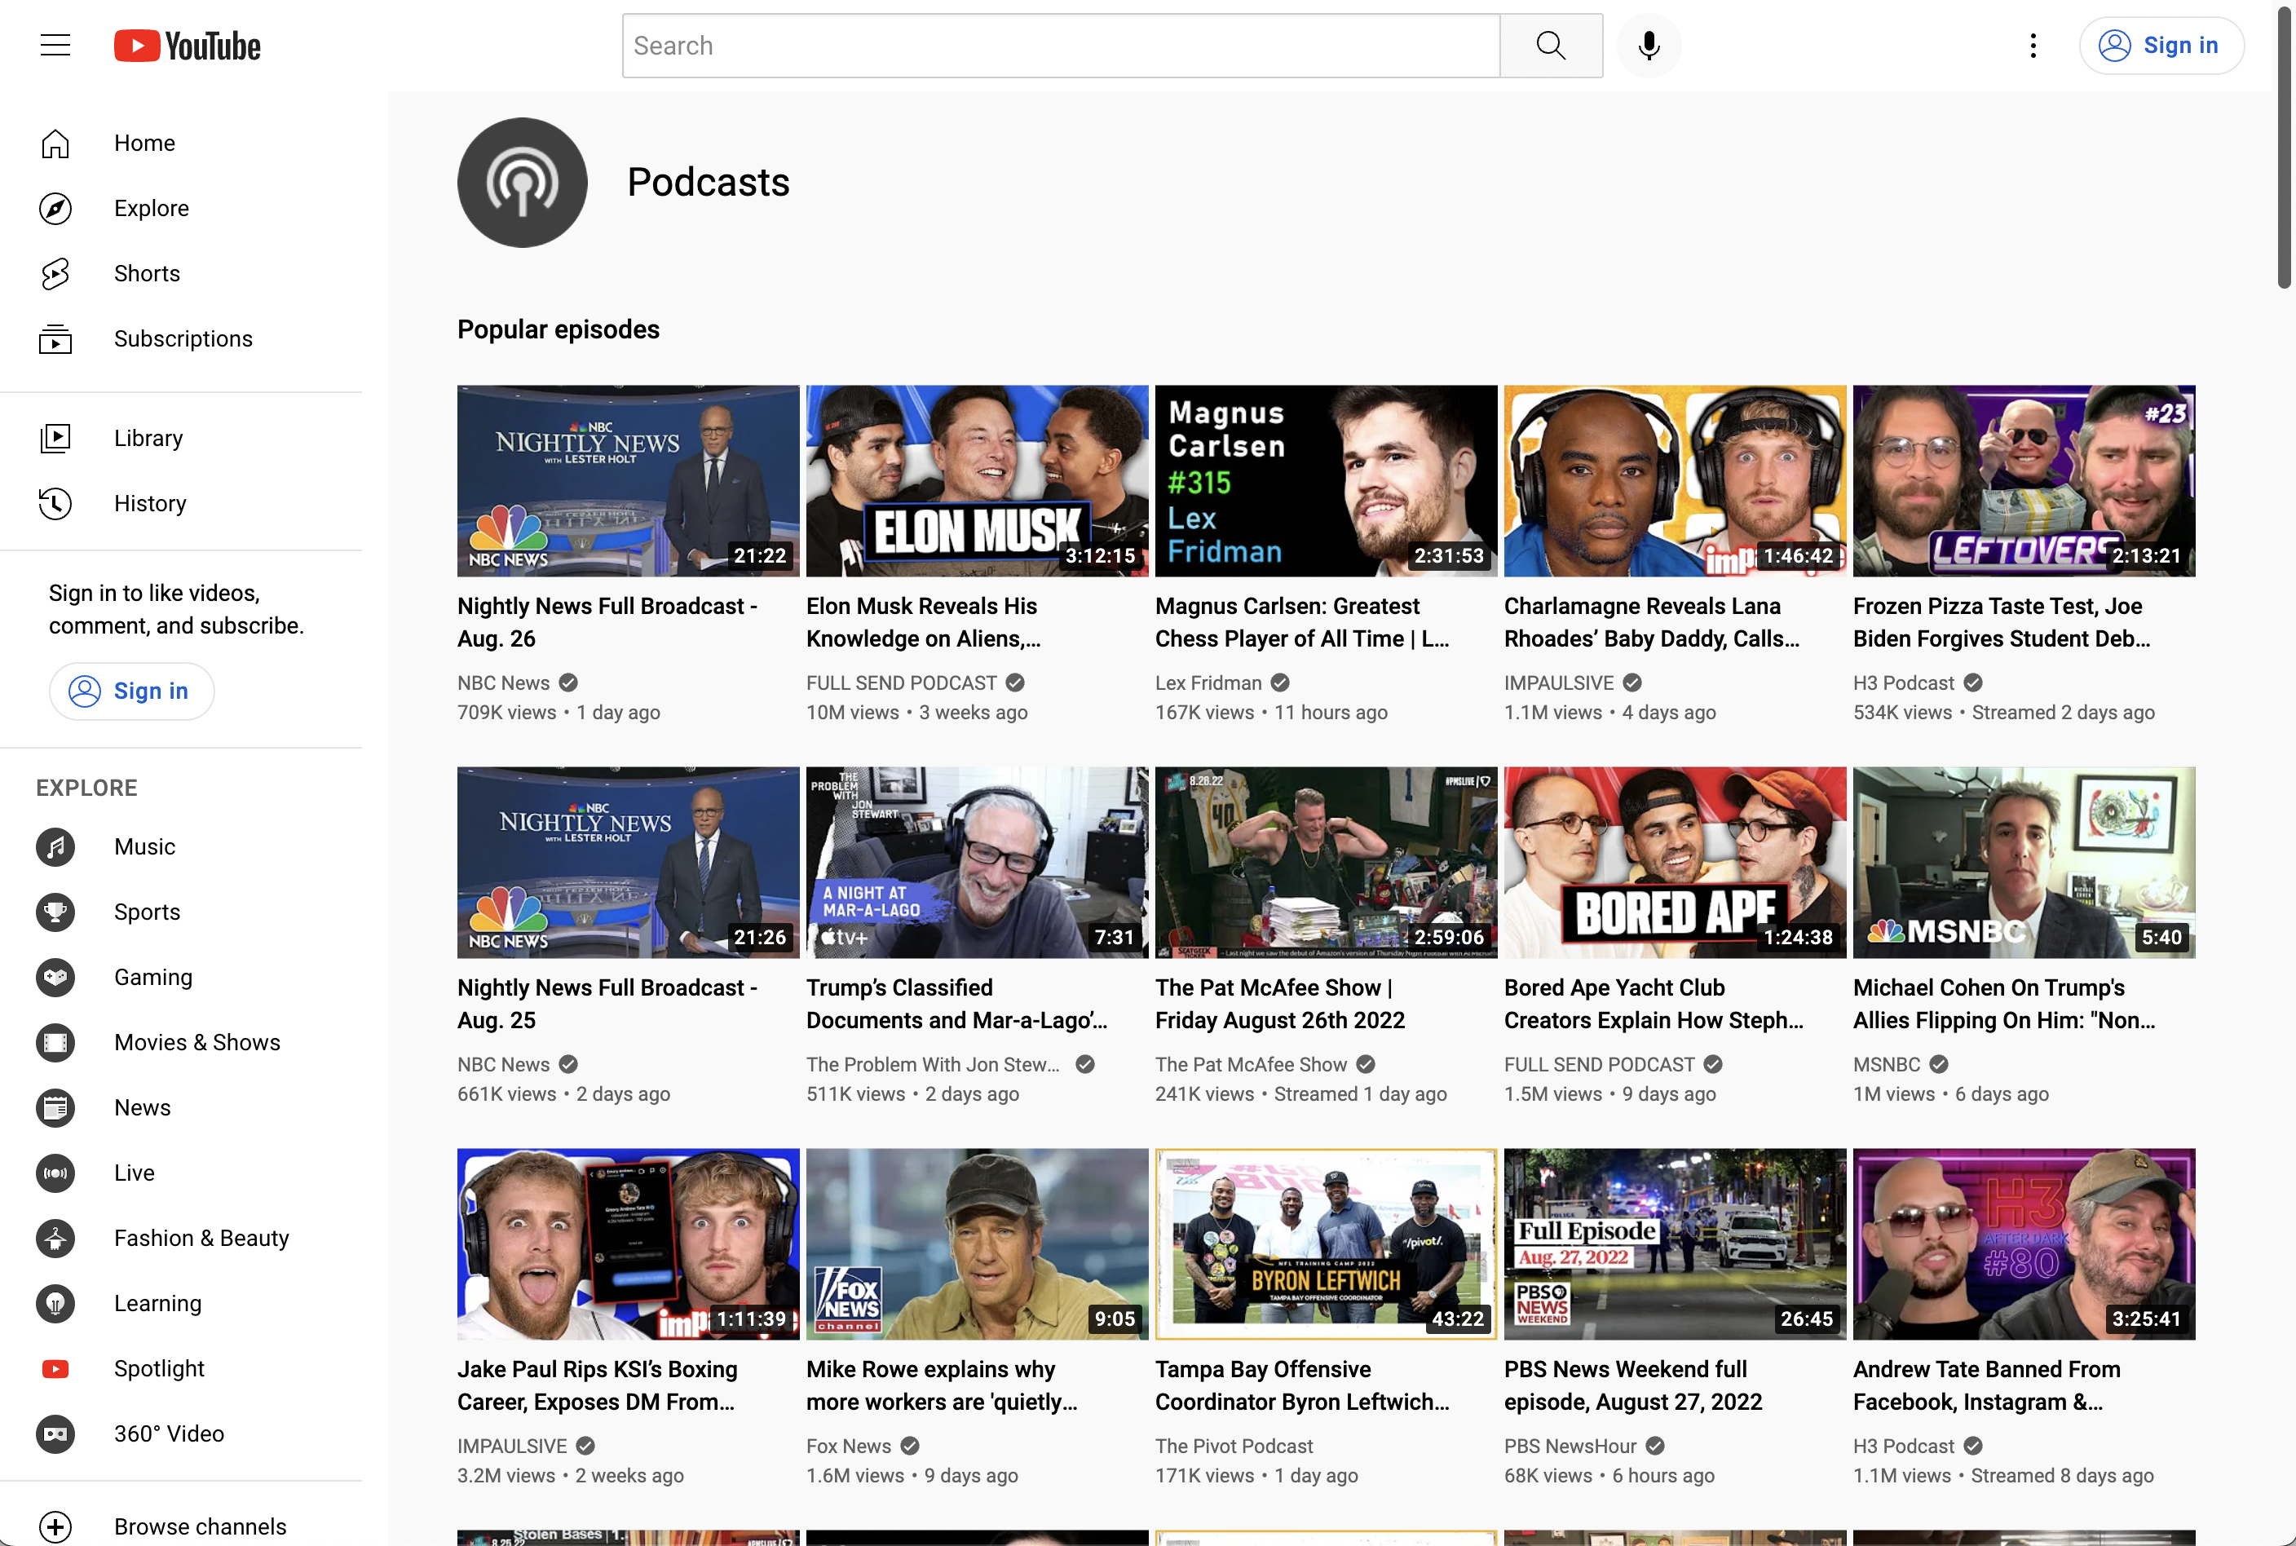Image resolution: width=2296 pixels, height=1546 pixels.
Task: Click the 360° Video headset icon
Action: (55, 1433)
